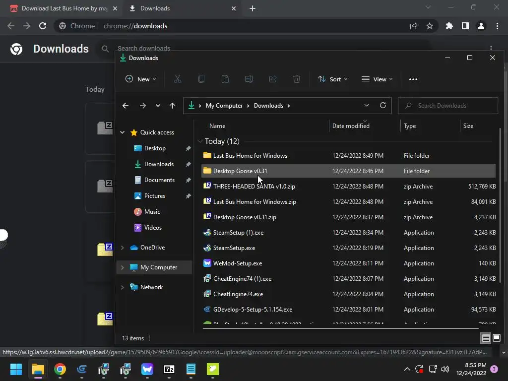Bookmark this page with the star icon
The width and height of the screenshot is (508, 381).
pos(430,26)
